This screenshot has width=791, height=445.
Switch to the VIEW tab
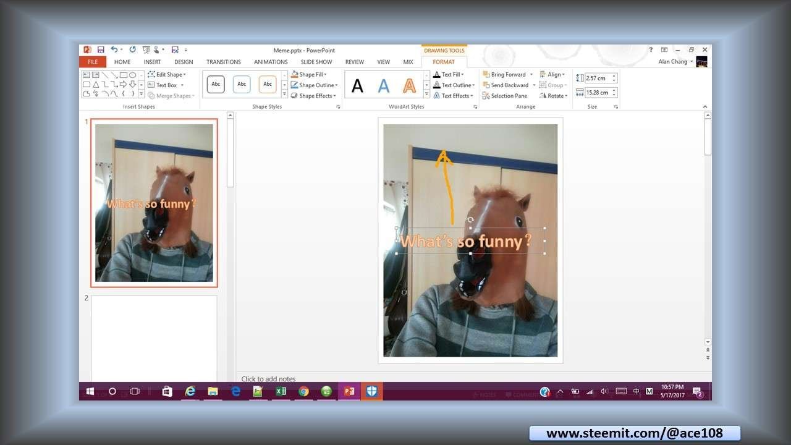coord(384,62)
